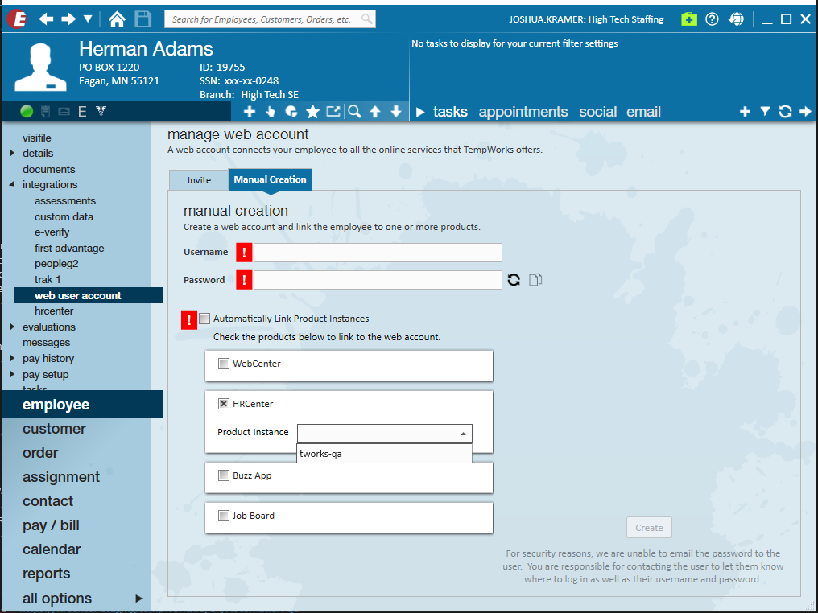The image size is (818, 613).
Task: Go to previous record with up arrow
Action: click(375, 111)
